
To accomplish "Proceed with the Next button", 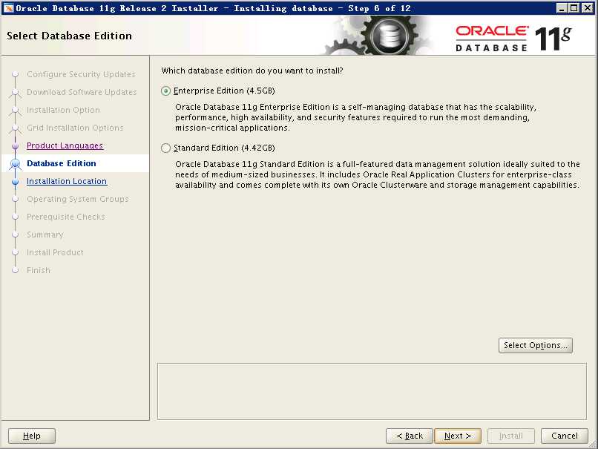I will 458,436.
